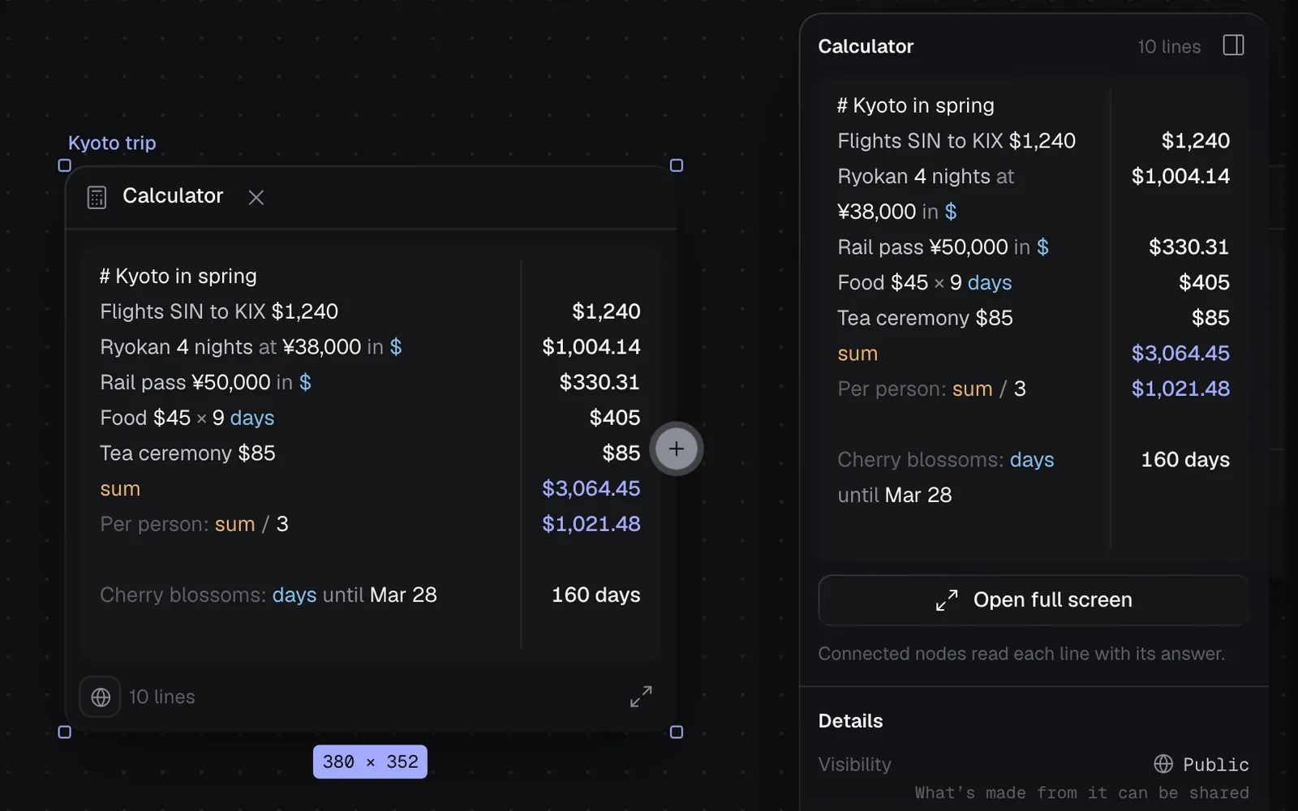Click the 160 days result in the side panel
This screenshot has height=811, width=1298.
point(1185,460)
